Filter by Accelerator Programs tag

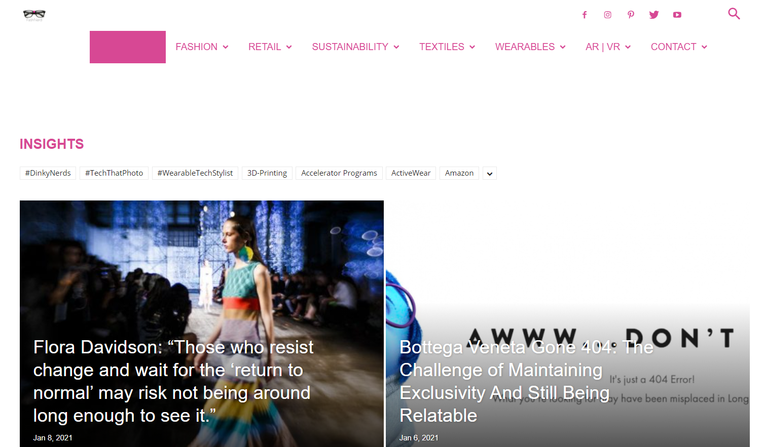(339, 173)
